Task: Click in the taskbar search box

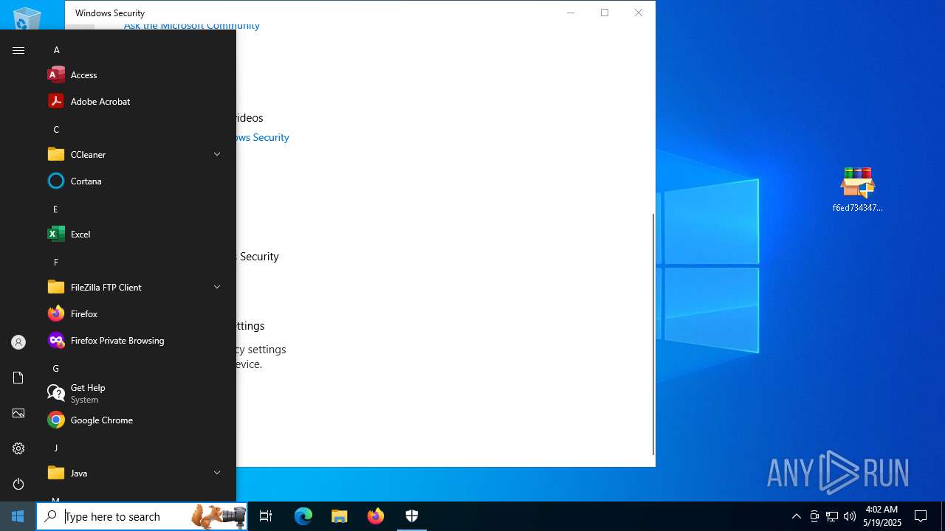Action: click(142, 516)
